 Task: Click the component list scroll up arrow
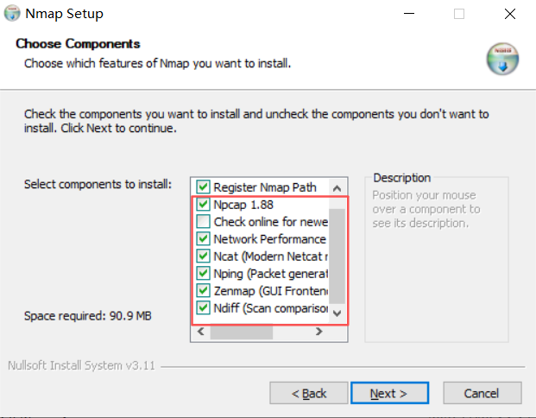337,187
